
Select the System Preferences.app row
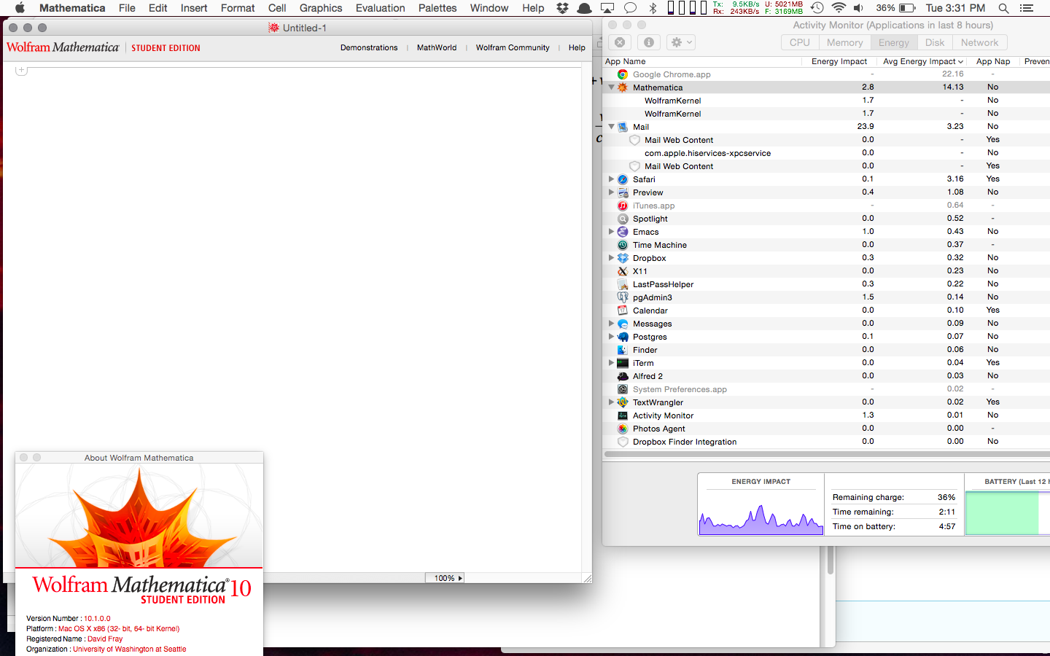click(x=826, y=389)
